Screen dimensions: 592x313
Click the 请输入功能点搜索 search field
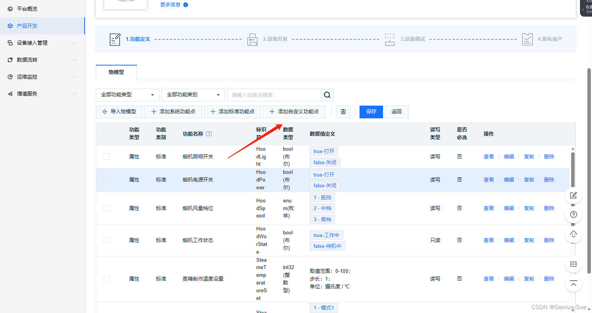click(x=274, y=95)
